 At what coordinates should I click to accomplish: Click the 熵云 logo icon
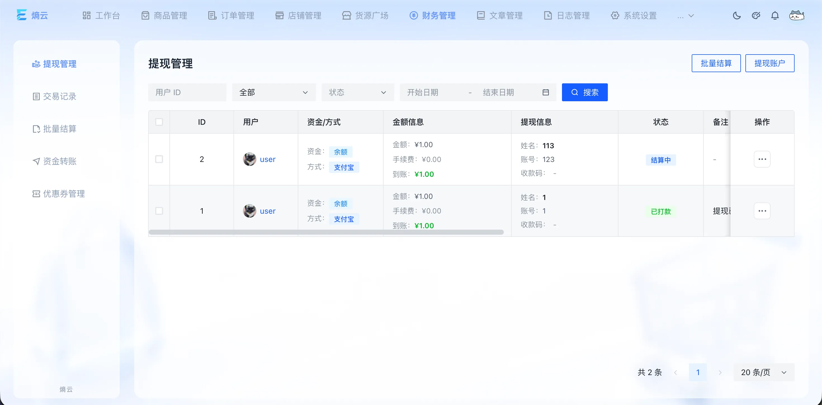tap(22, 15)
